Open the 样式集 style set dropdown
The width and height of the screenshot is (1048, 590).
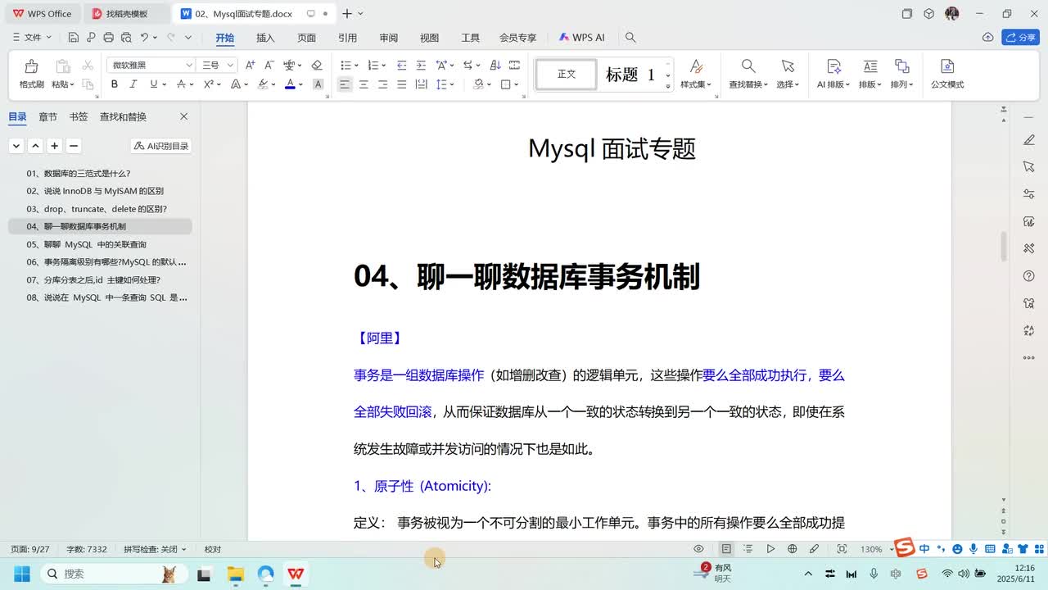(x=696, y=84)
